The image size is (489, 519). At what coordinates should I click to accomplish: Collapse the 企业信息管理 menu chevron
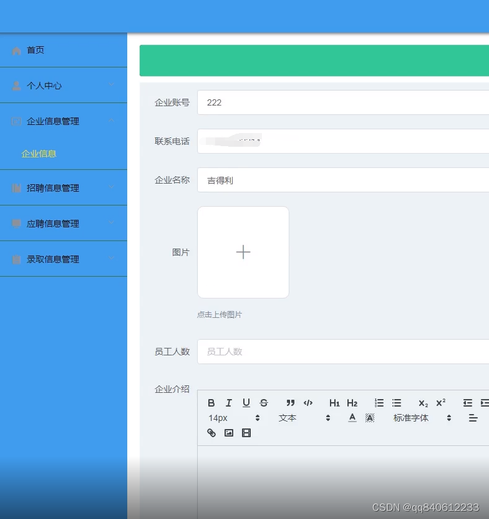[x=112, y=120]
